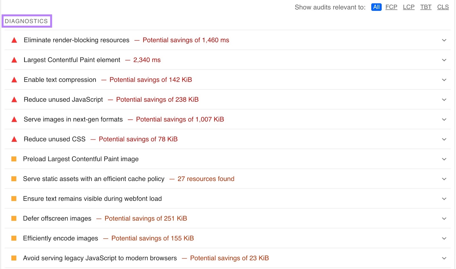Click the 27 resources found text
The width and height of the screenshot is (456, 269).
pyautogui.click(x=206, y=179)
